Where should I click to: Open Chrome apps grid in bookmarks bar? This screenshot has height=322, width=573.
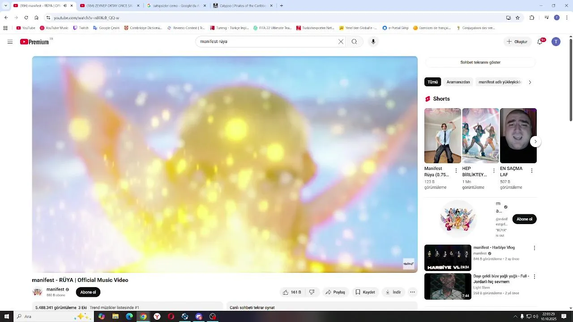click(5, 28)
